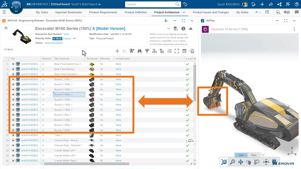Click the export to file icon
Screen dimensions: 301x169
[192, 51]
